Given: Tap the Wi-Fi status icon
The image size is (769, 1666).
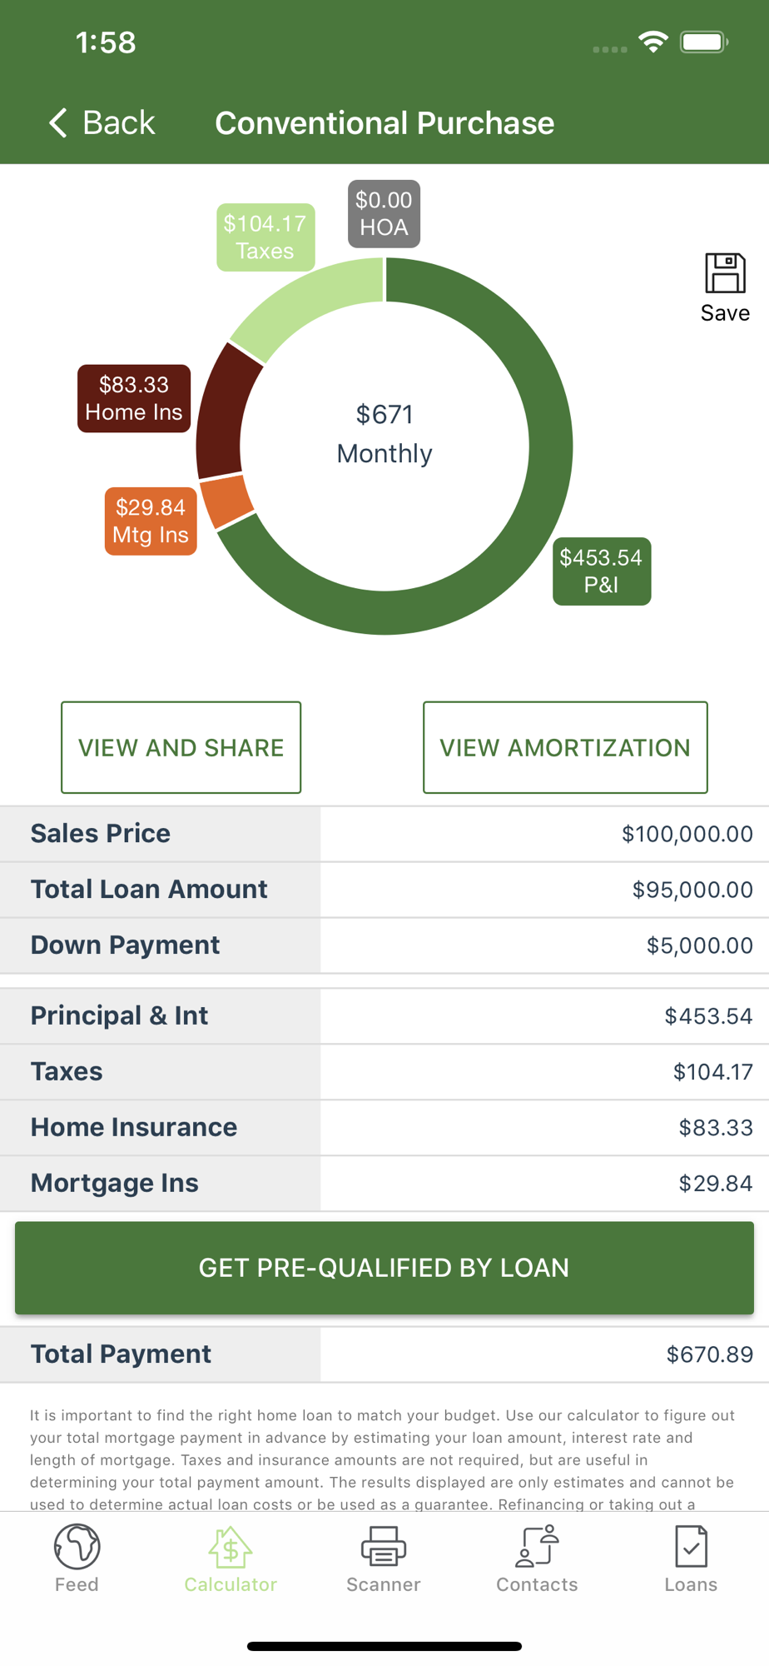Looking at the screenshot, I should pyautogui.click(x=653, y=42).
